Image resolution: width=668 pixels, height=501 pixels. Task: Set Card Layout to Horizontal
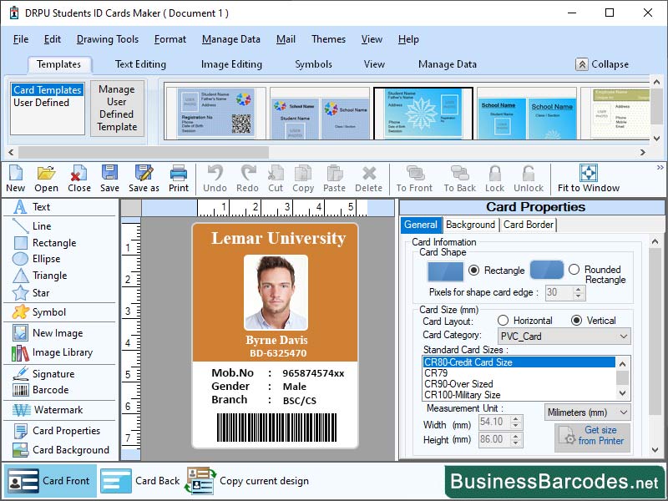pos(504,321)
